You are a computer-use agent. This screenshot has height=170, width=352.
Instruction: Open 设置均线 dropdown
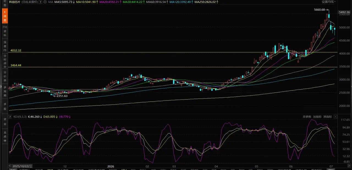tap(329, 2)
